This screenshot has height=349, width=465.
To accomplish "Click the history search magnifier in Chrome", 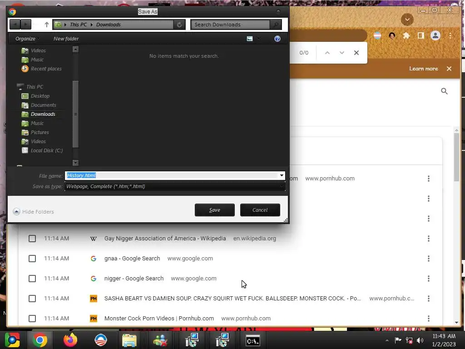I will pyautogui.click(x=444, y=91).
